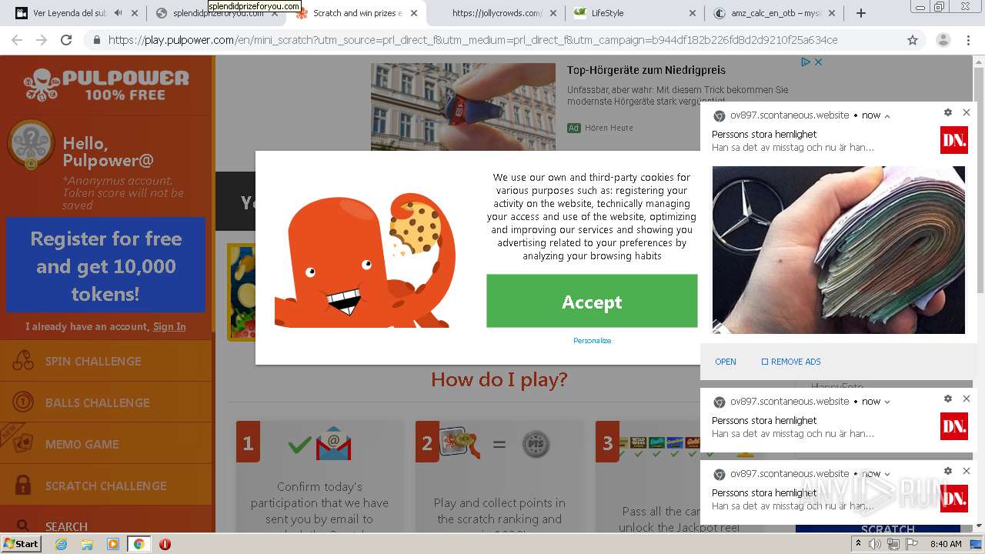Viewport: 985px width, 554px height.
Task: Click the Scratch Challenge padlock icon
Action: [23, 485]
